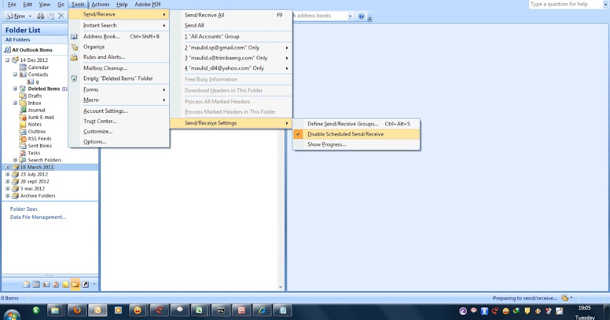The image size is (610, 320).
Task: Open Excel from the taskbar
Action: coord(200,310)
